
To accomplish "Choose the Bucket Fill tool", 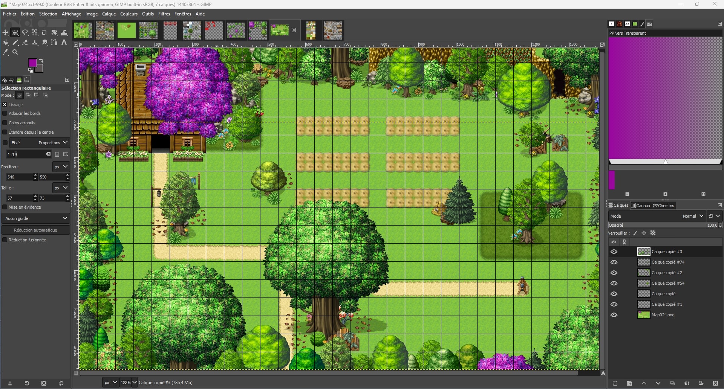I will coord(5,43).
